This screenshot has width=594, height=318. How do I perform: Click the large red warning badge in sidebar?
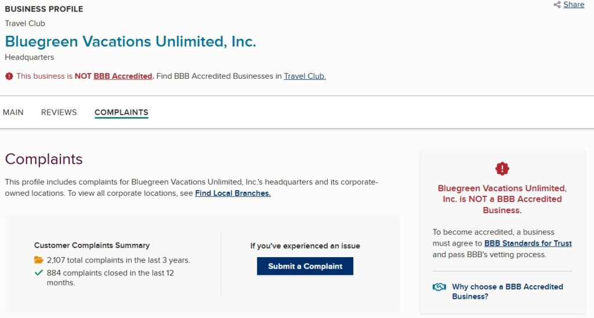coord(502,169)
